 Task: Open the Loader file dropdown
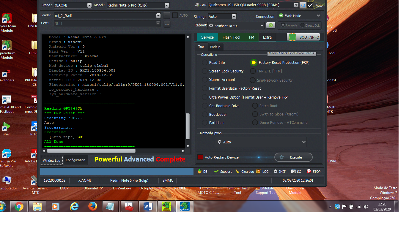coord(158,15)
